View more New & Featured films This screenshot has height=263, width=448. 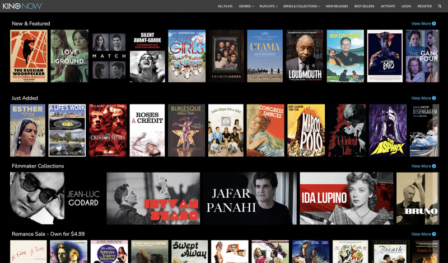[x=423, y=23]
